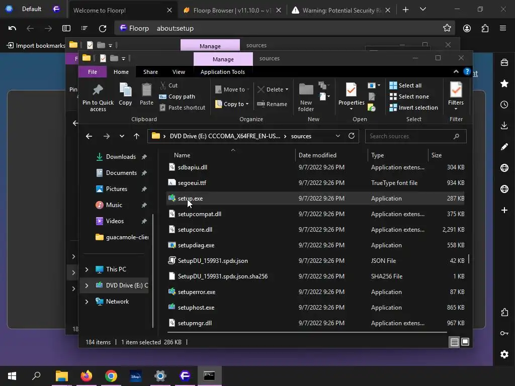
Task: Pin selected item to Quick access
Action: (98, 97)
